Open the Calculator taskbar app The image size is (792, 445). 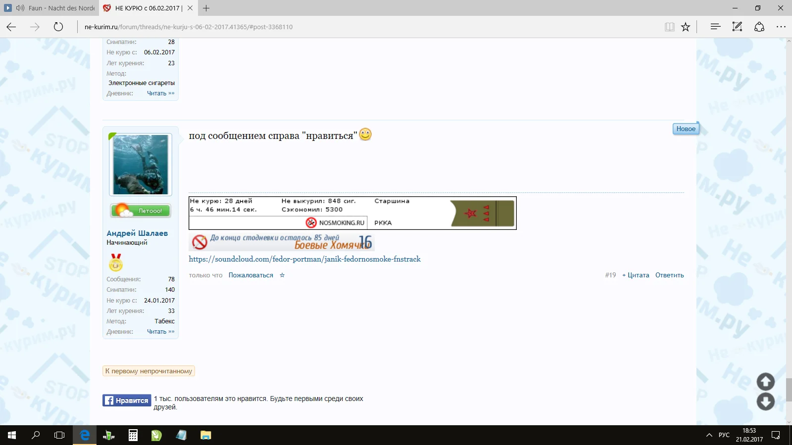coord(133,435)
